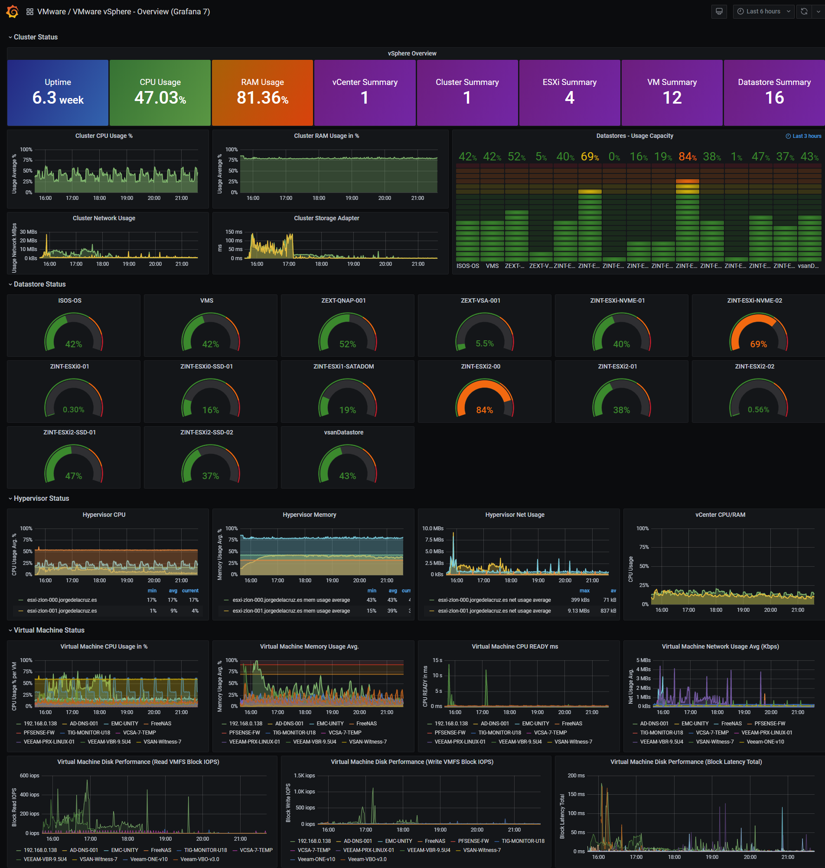825x868 pixels.
Task: Click the 0.30% value in ZINT-ESXi0-01 gauge
Action: pyautogui.click(x=73, y=409)
